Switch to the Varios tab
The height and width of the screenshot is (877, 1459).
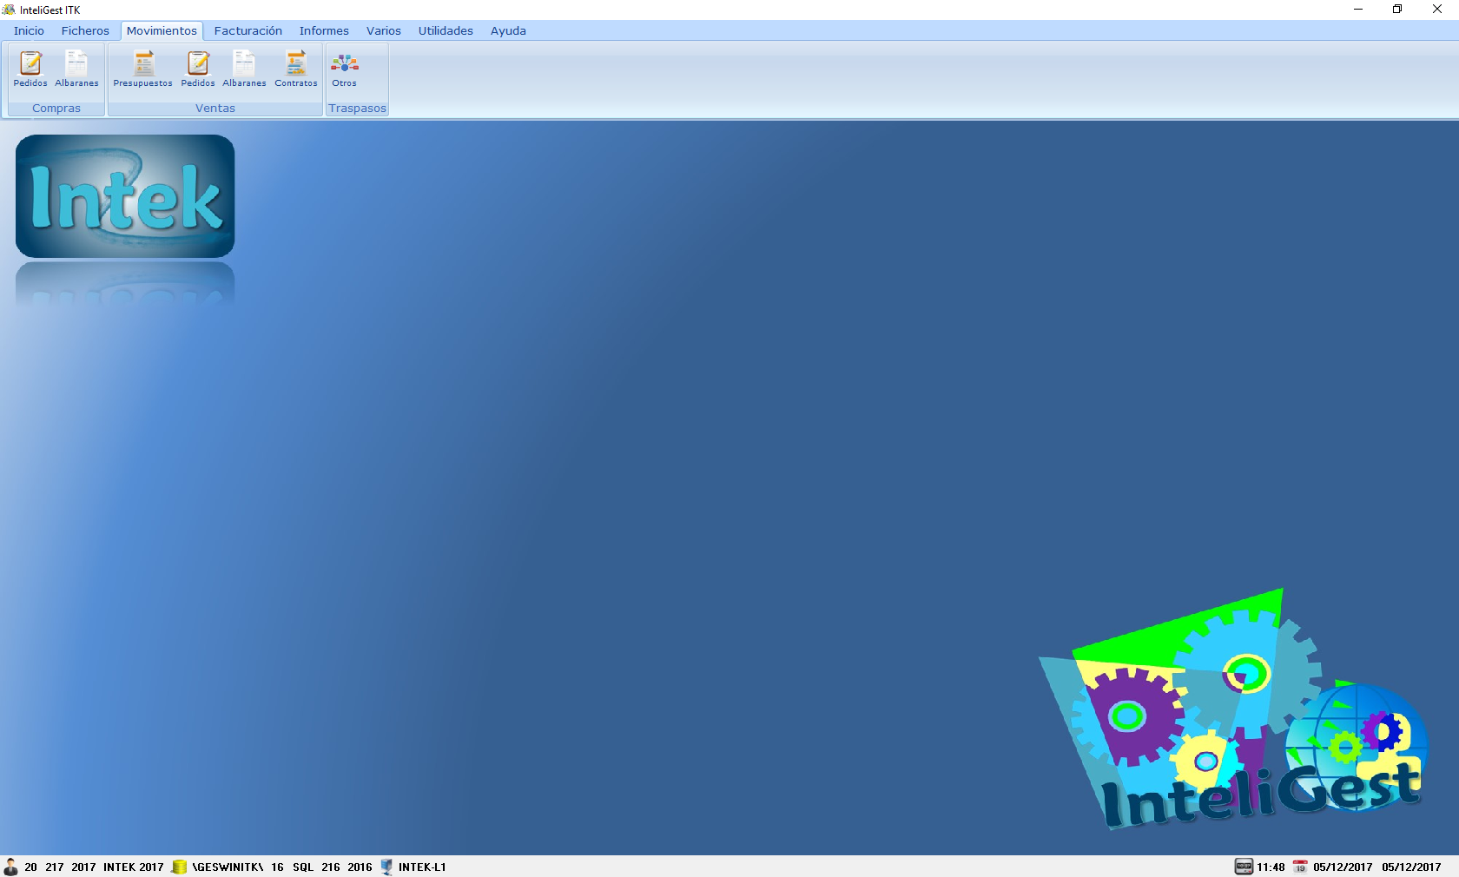tap(384, 30)
